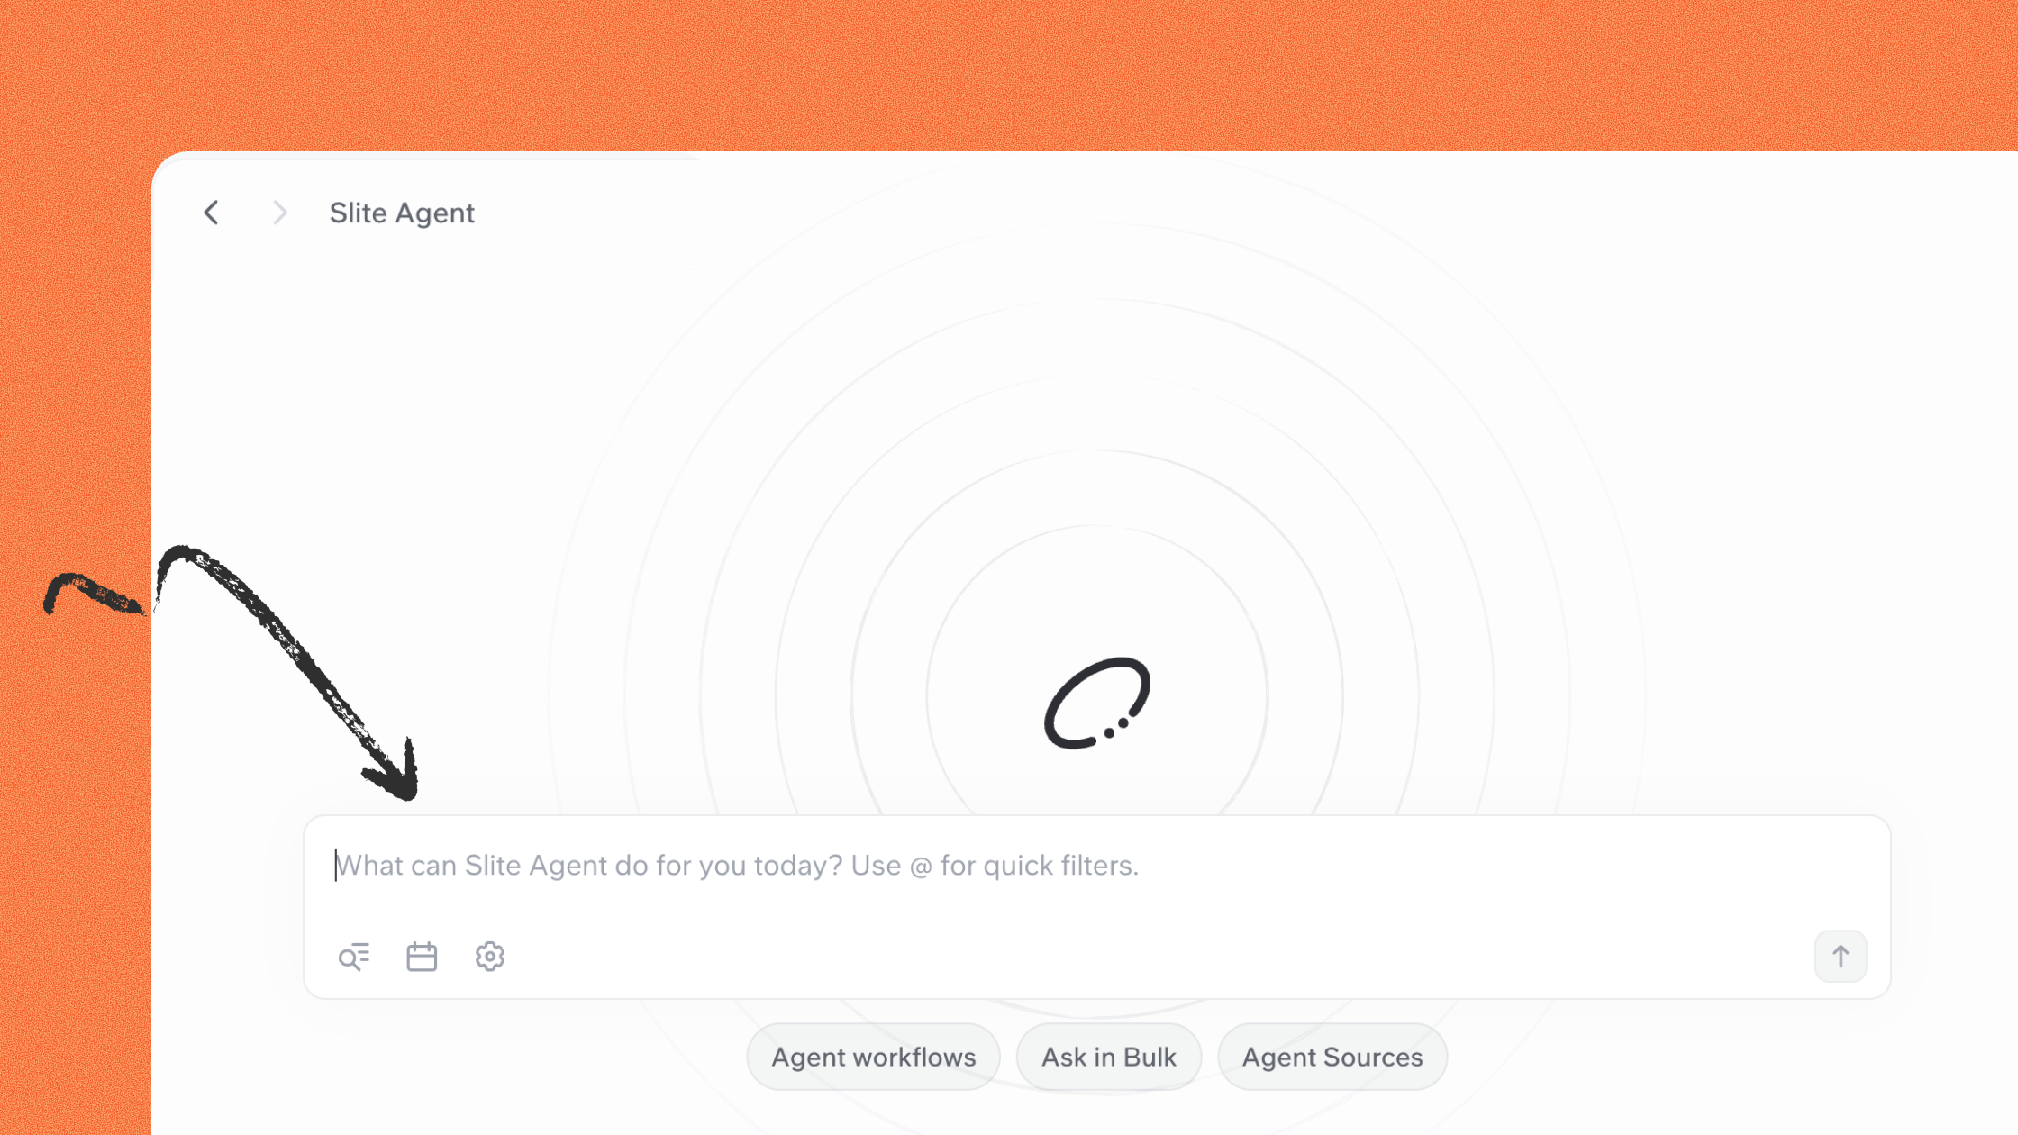Choose a date range via the calendar icon

[422, 957]
